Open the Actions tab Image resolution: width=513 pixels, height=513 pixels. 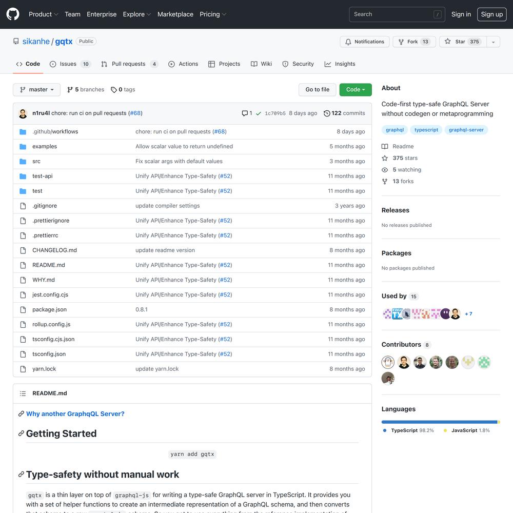183,64
